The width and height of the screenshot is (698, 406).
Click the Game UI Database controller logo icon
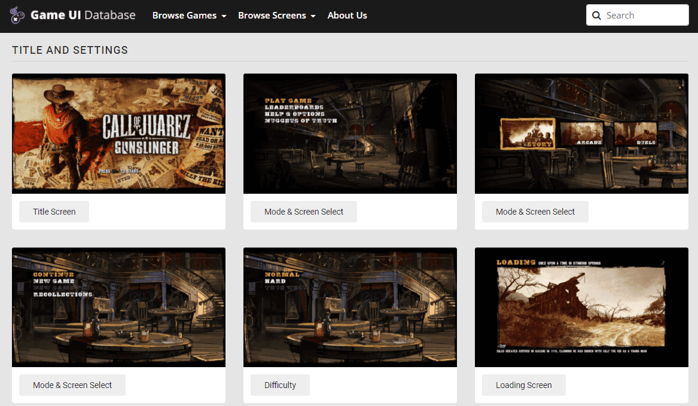pos(17,15)
